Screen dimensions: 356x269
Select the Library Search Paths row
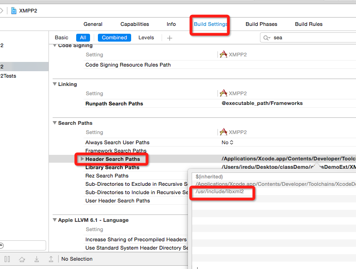pos(112,167)
